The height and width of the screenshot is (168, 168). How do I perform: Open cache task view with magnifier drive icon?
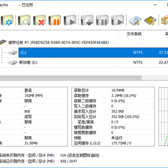click(x=24, y=20)
